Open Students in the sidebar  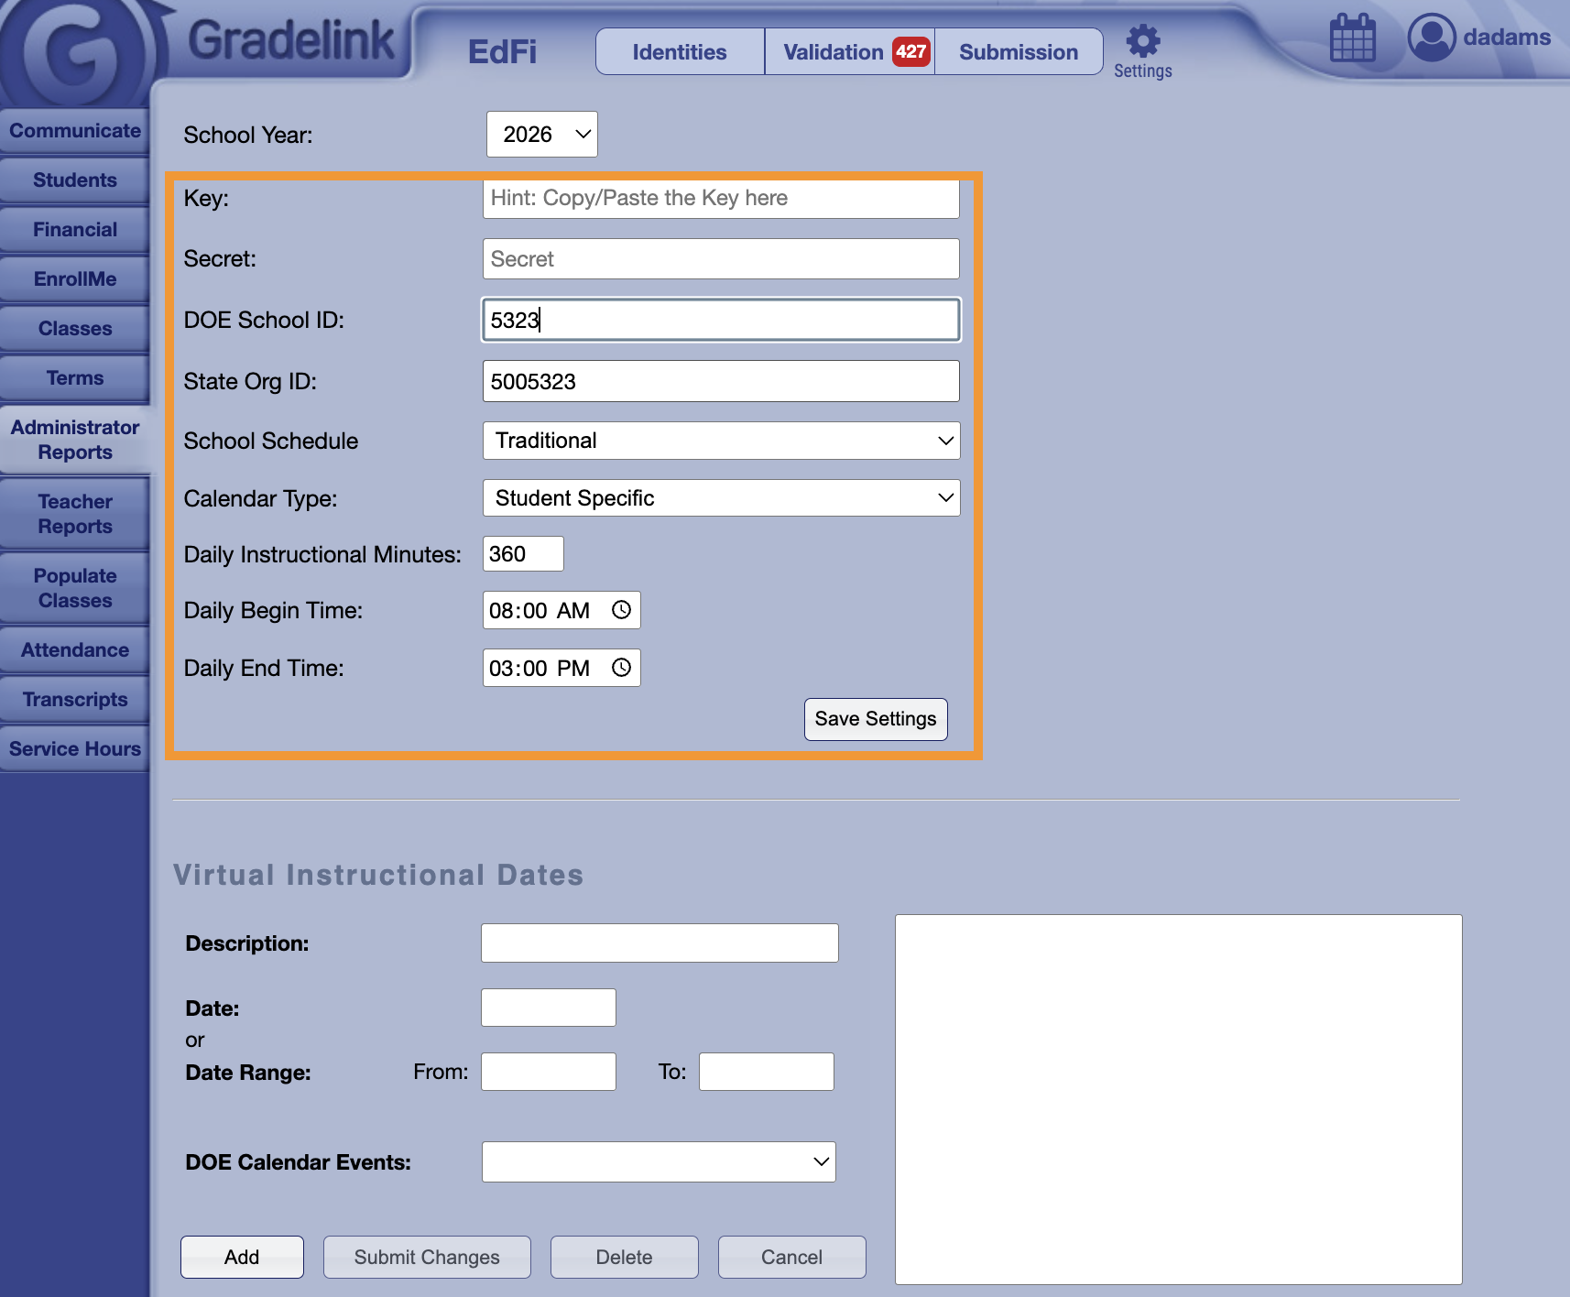point(75,180)
